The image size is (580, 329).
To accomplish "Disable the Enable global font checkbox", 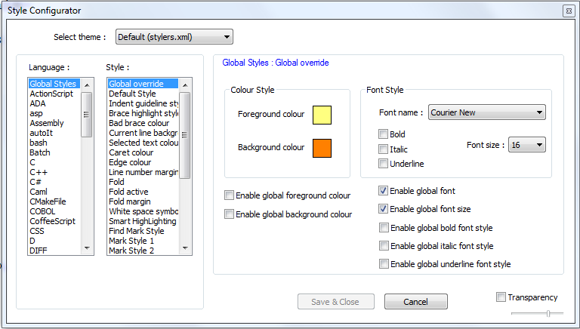I will (x=384, y=191).
